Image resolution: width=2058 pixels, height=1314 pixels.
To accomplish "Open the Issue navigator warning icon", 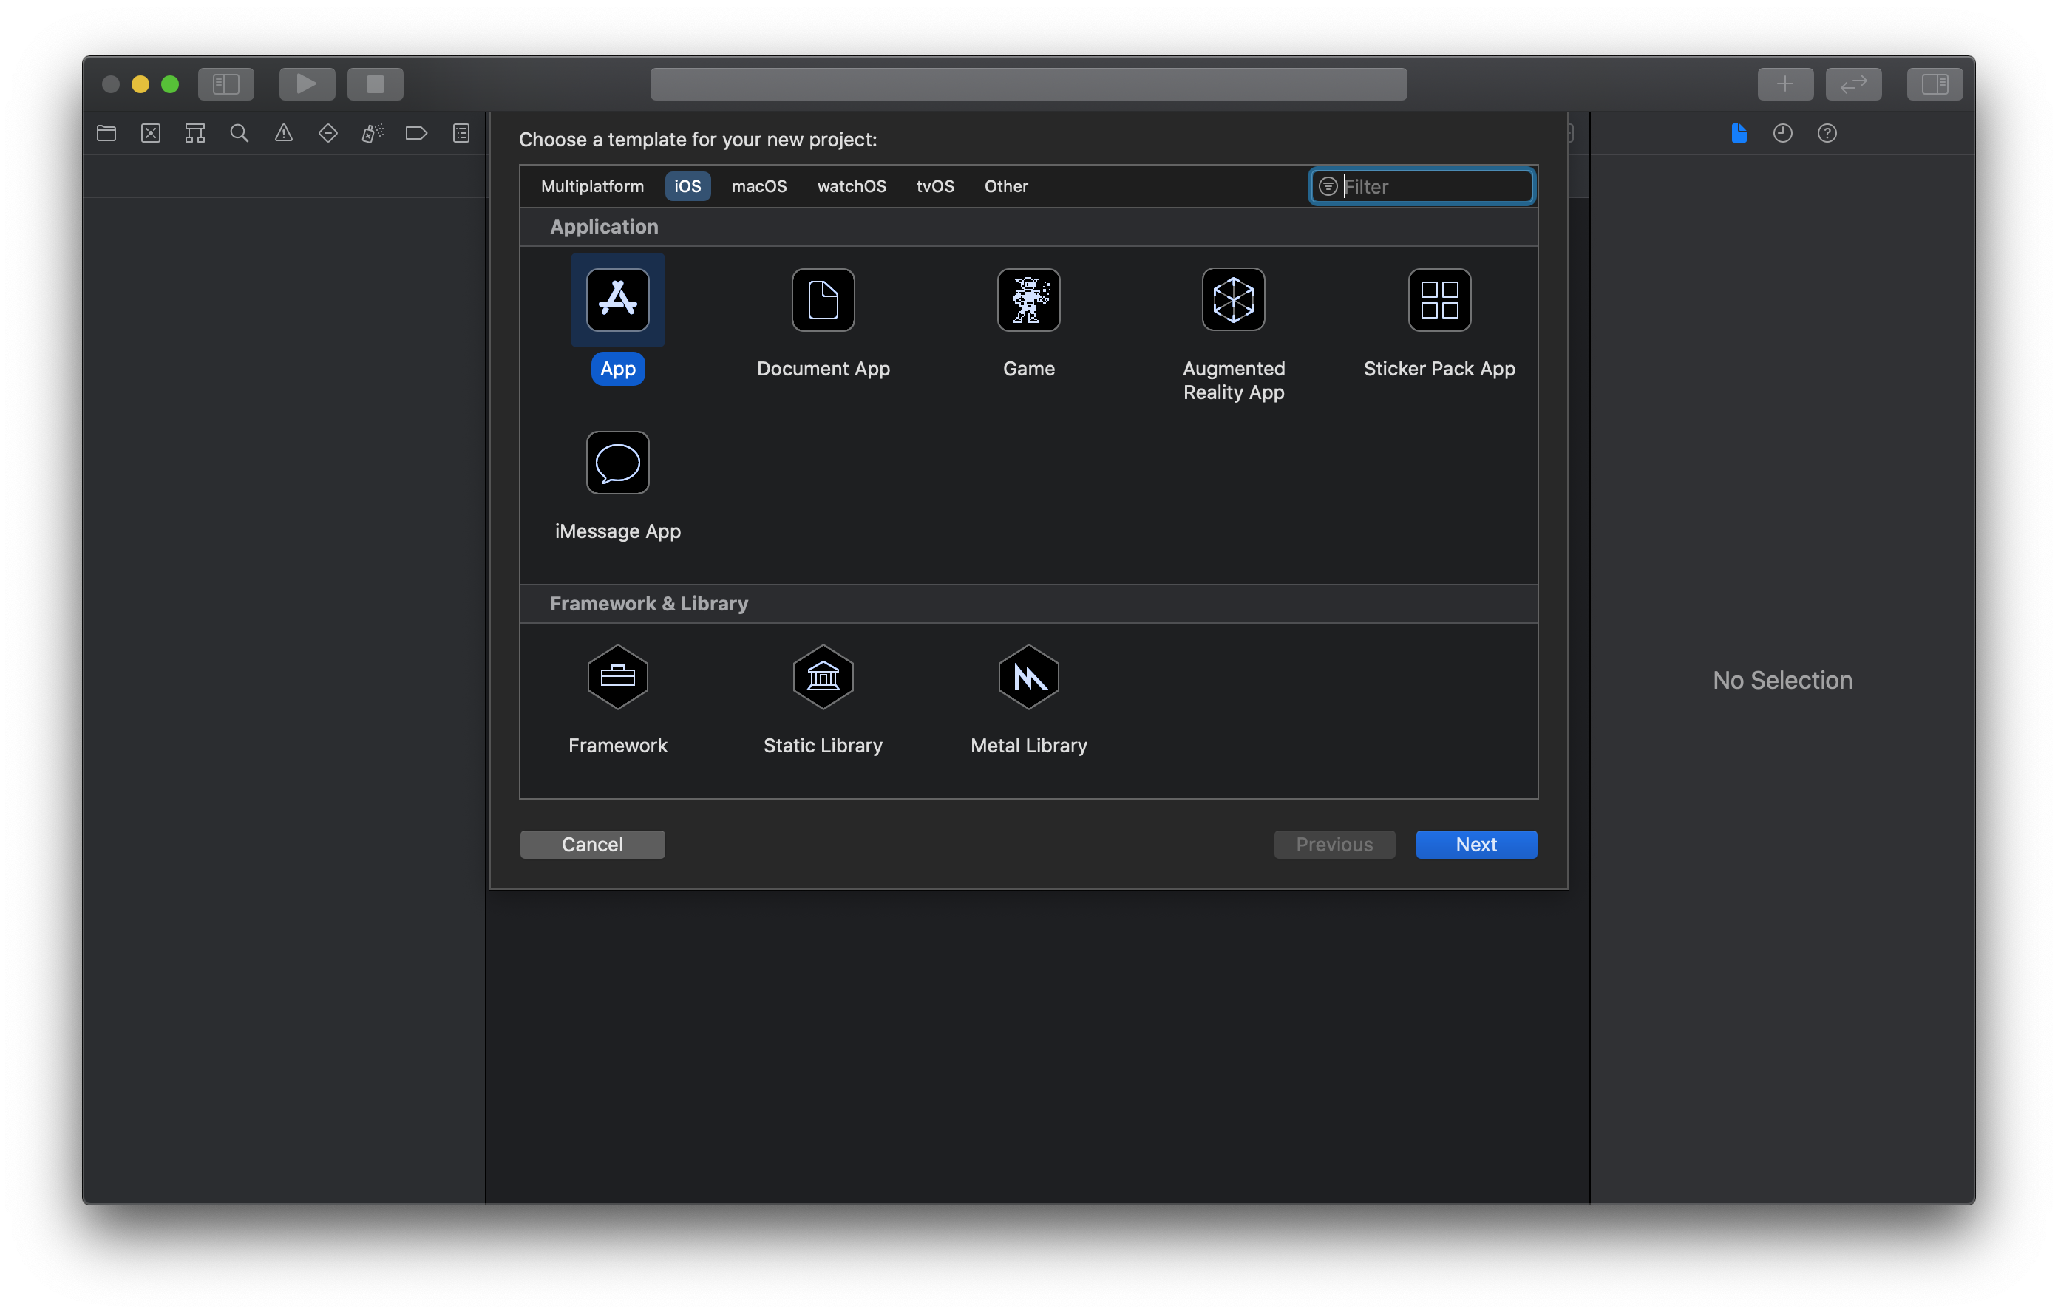I will coord(284,133).
